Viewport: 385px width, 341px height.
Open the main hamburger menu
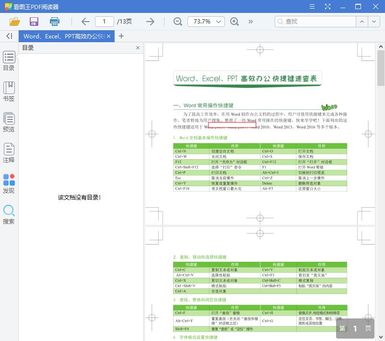pyautogui.click(x=312, y=6)
